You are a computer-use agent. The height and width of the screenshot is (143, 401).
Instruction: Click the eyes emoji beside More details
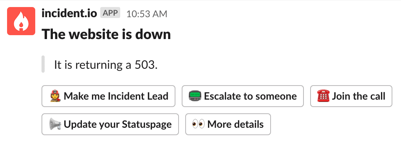click(x=199, y=124)
